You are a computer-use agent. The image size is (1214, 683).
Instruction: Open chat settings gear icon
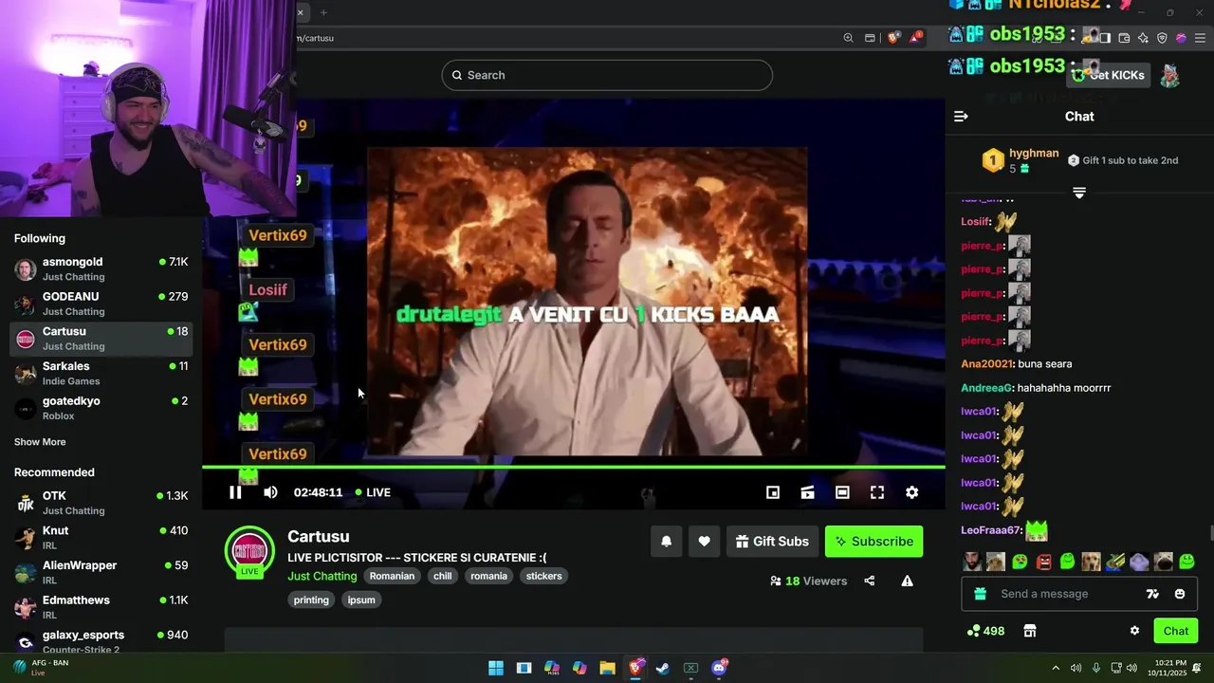click(1134, 631)
